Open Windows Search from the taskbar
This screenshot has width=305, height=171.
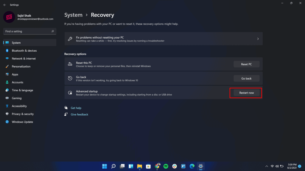click(113, 166)
